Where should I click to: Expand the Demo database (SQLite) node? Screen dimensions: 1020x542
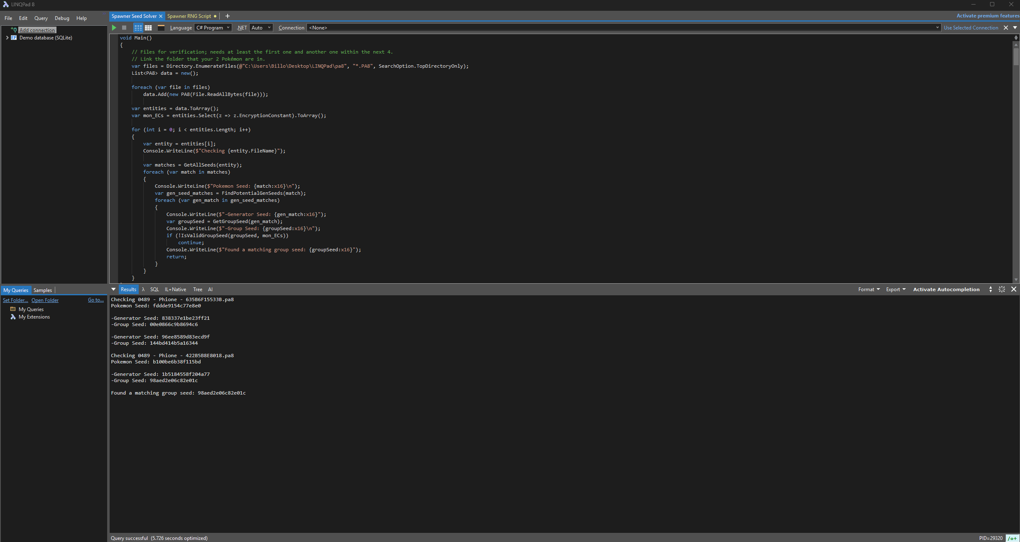[7, 38]
